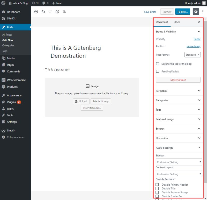
Task: Open Categories submenu under Posts
Action: (8, 45)
